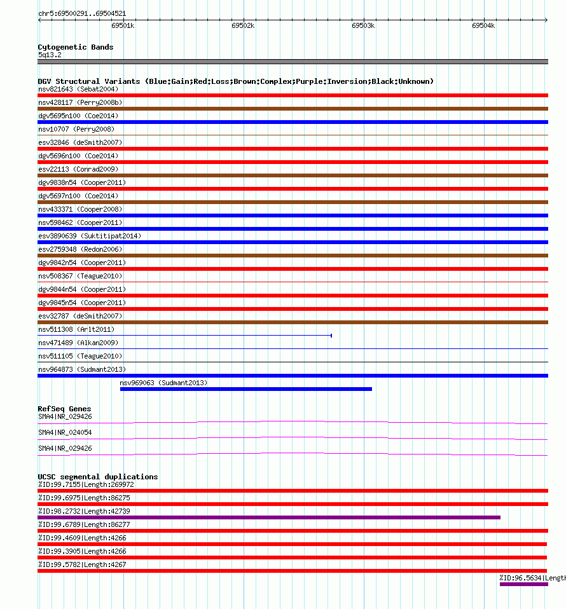Screen dimensions: 566x609
Task: Open variant nsv821643 (Sebat2004)
Action: click(293, 95)
